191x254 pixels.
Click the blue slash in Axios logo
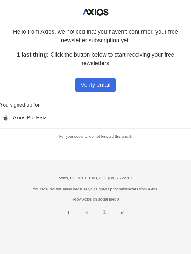pyautogui.click(x=84, y=12)
